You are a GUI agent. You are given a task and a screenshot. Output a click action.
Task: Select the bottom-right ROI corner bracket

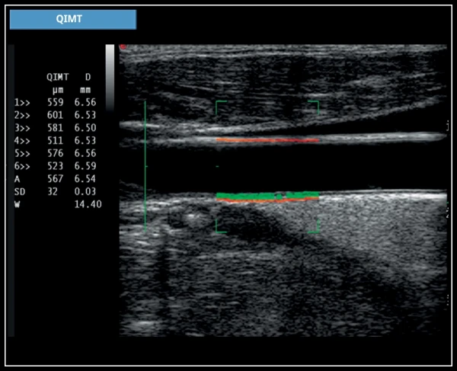315,227
